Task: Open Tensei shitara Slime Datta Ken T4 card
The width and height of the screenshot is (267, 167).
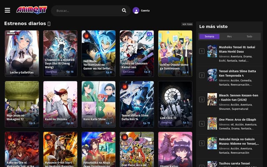Action: pos(137,104)
